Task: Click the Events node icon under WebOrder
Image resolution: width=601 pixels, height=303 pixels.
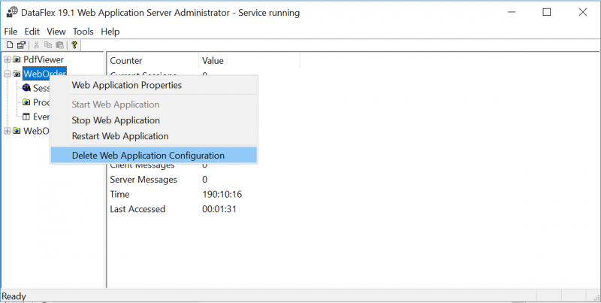Action: pos(26,117)
